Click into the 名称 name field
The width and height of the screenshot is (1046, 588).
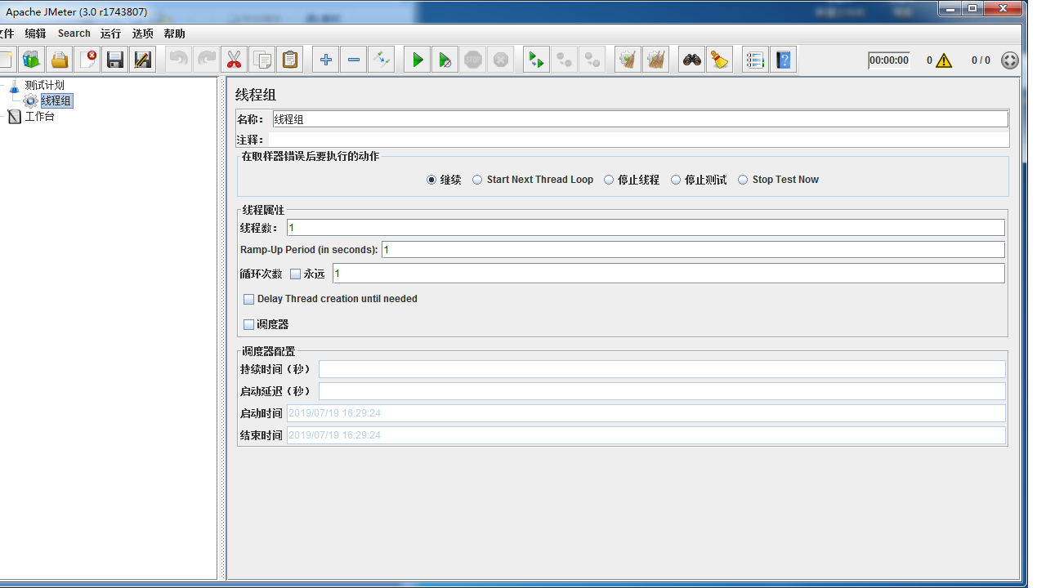640,119
